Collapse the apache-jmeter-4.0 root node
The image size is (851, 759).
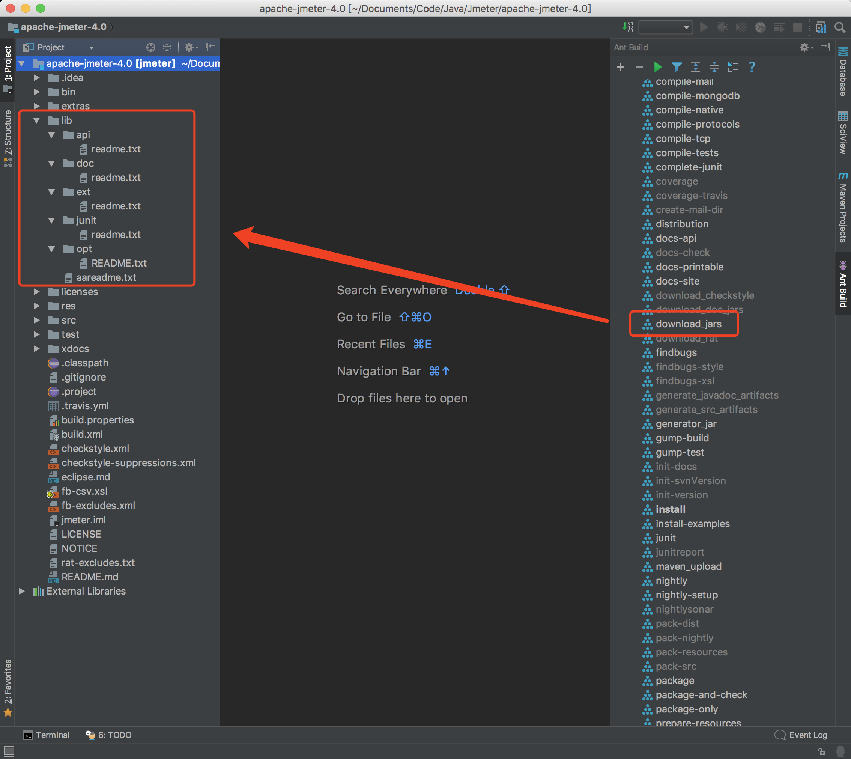click(x=22, y=64)
